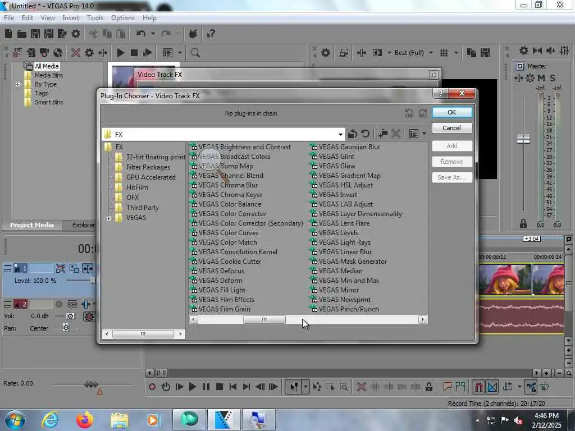Click the Save As... button
Viewport: 575px width, 431px height.
[452, 177]
